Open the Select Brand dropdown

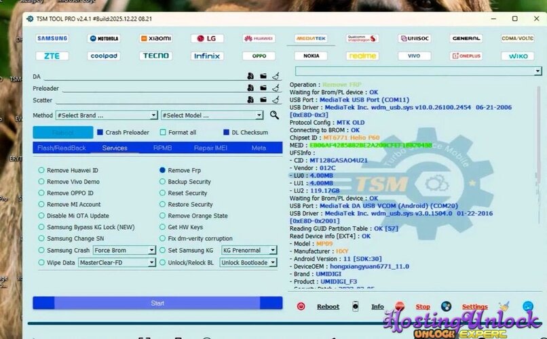(107, 115)
